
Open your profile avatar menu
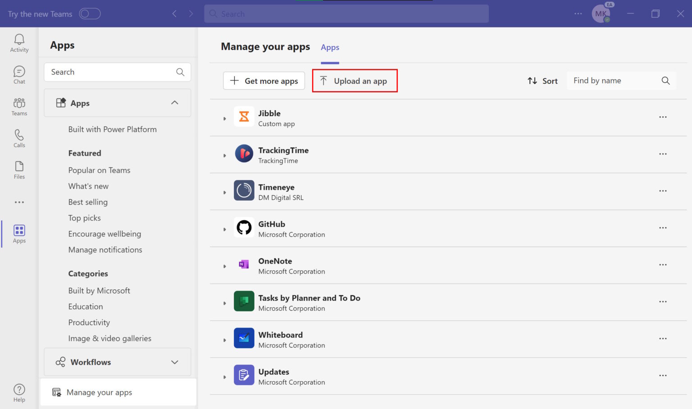coord(601,13)
